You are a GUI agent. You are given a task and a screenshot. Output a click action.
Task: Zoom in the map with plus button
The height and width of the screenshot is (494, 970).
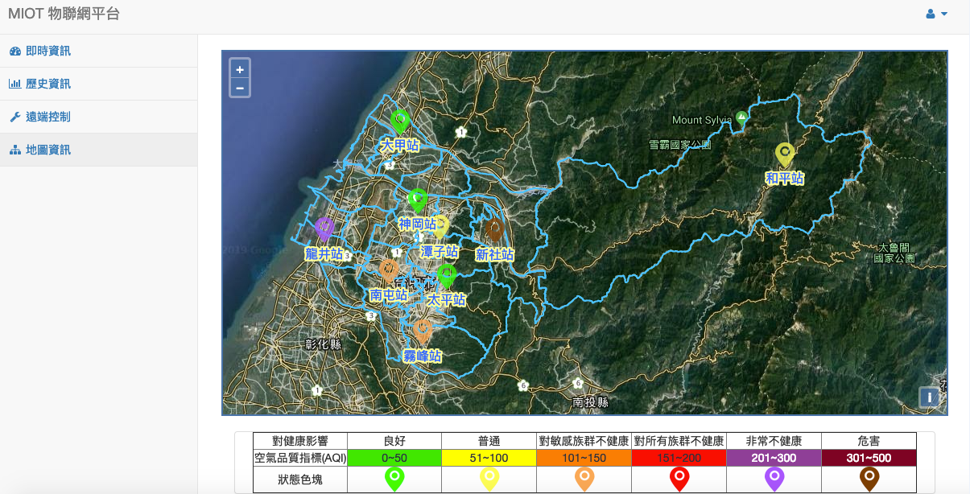[240, 69]
